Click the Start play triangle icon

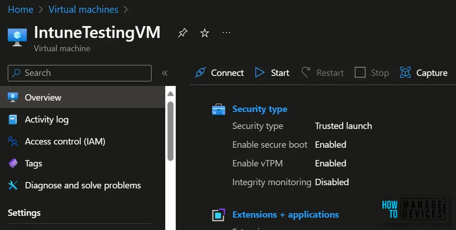(260, 73)
